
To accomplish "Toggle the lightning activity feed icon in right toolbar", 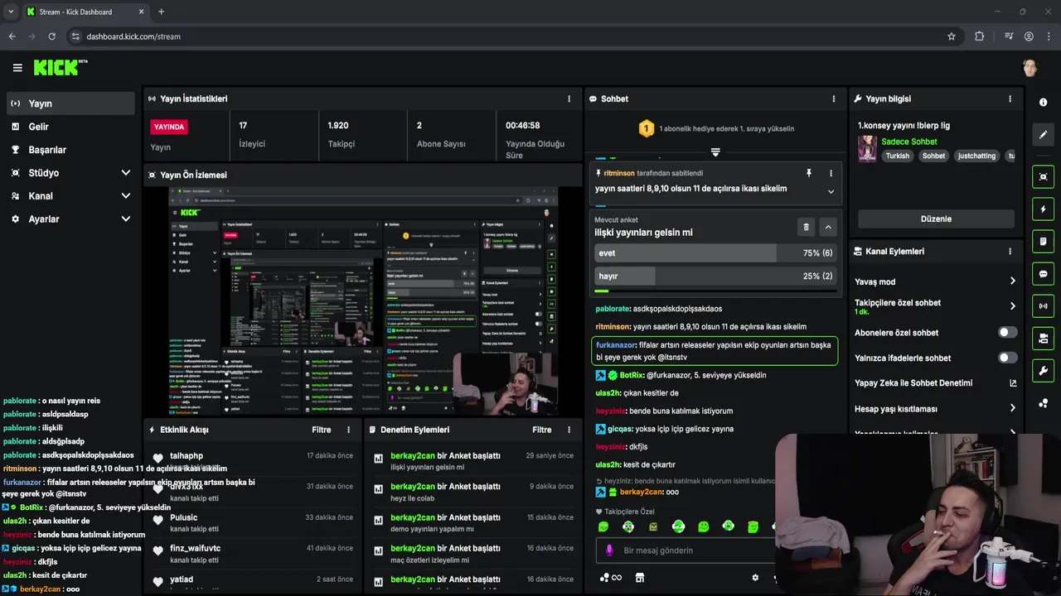I will pyautogui.click(x=1043, y=209).
